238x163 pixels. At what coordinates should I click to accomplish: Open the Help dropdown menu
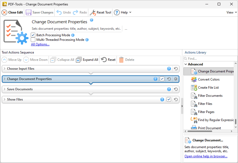[123, 12]
